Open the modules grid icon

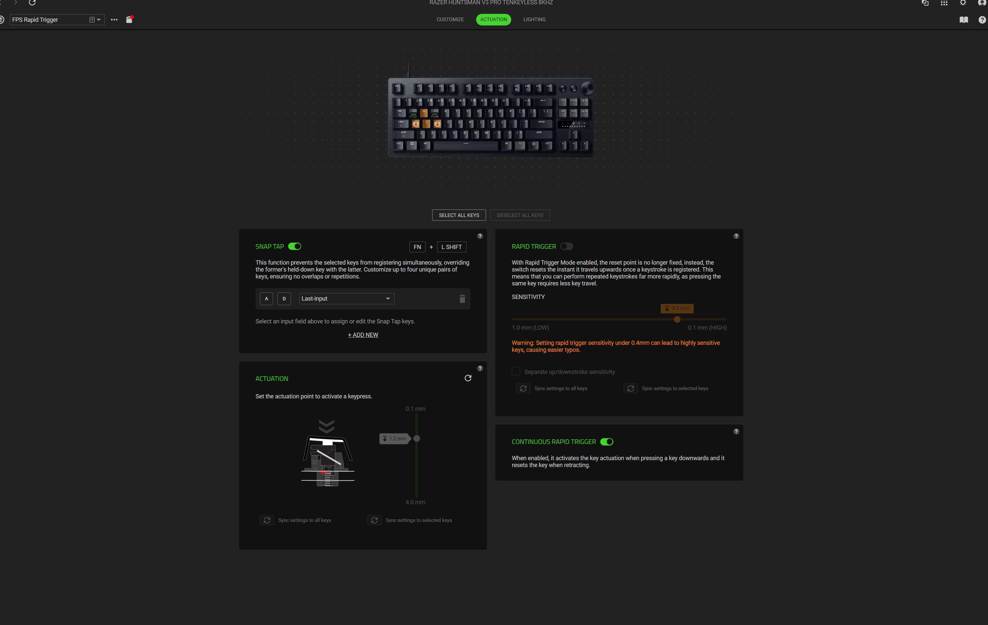(x=944, y=3)
